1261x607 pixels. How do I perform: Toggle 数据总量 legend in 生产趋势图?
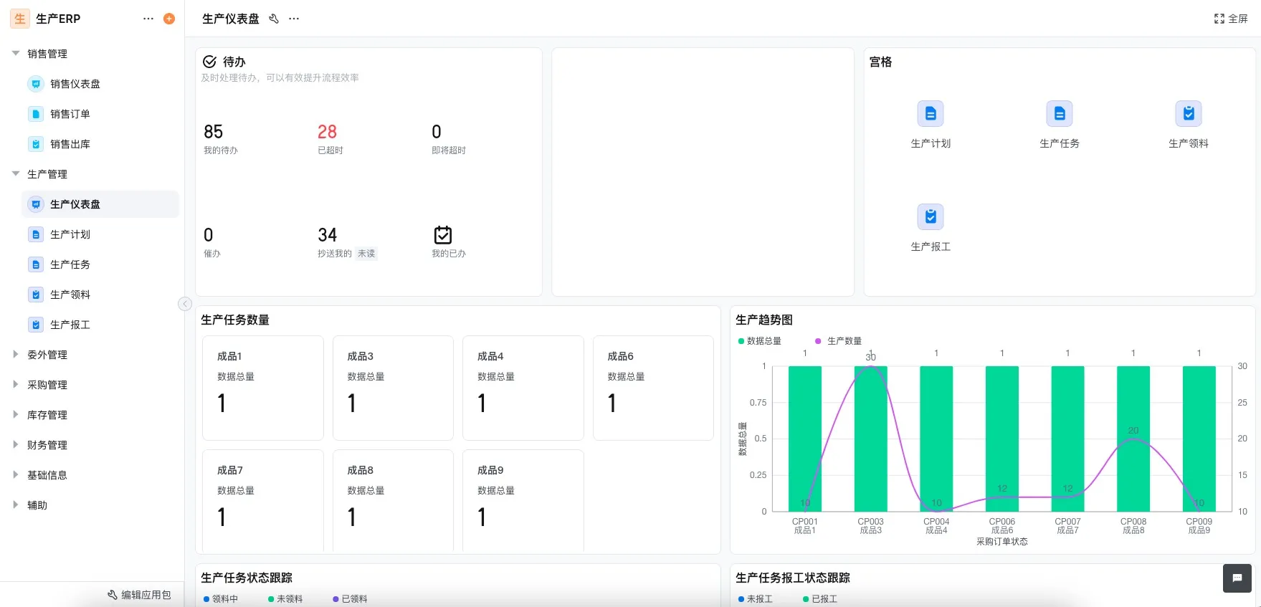[x=760, y=341]
